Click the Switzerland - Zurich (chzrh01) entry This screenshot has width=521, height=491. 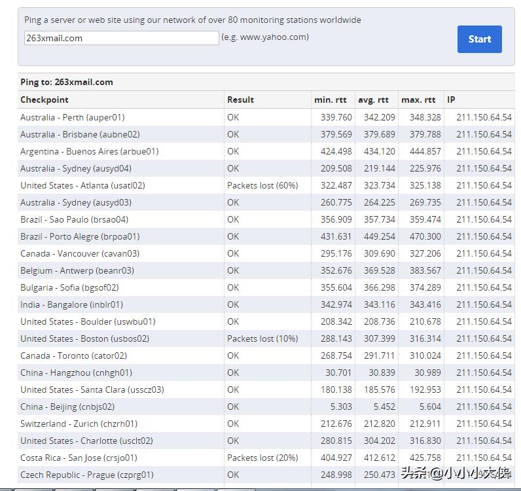[79, 424]
